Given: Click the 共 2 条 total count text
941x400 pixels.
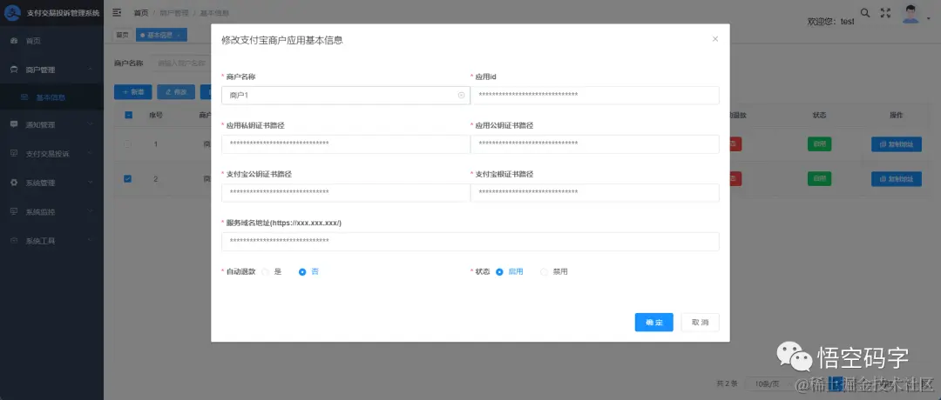Looking at the screenshot, I should tap(726, 383).
